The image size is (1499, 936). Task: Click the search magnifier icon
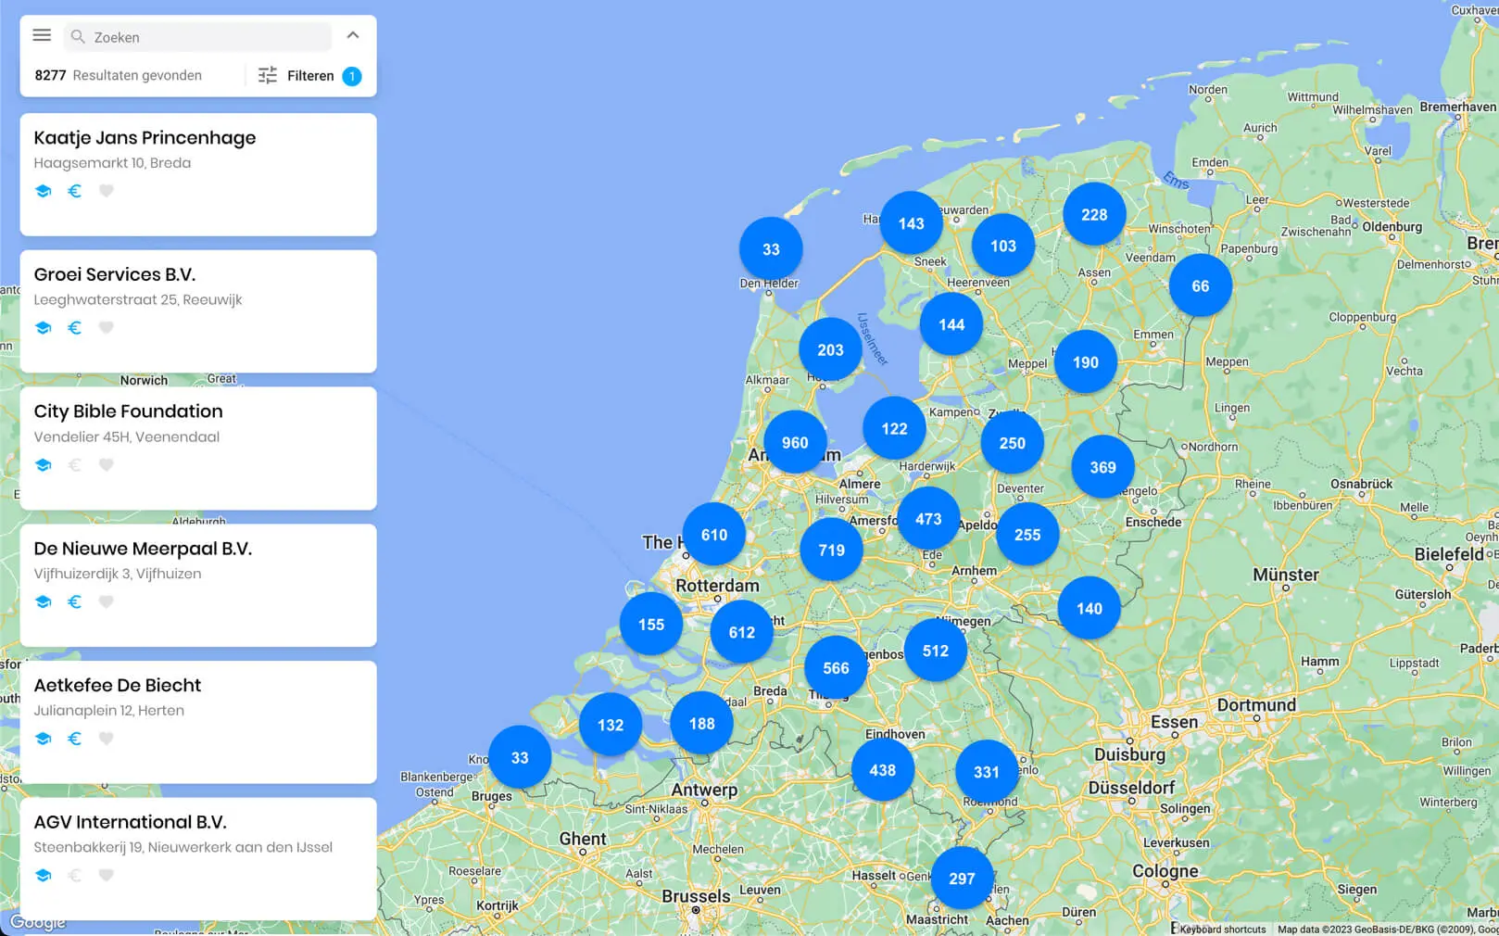pyautogui.click(x=79, y=37)
